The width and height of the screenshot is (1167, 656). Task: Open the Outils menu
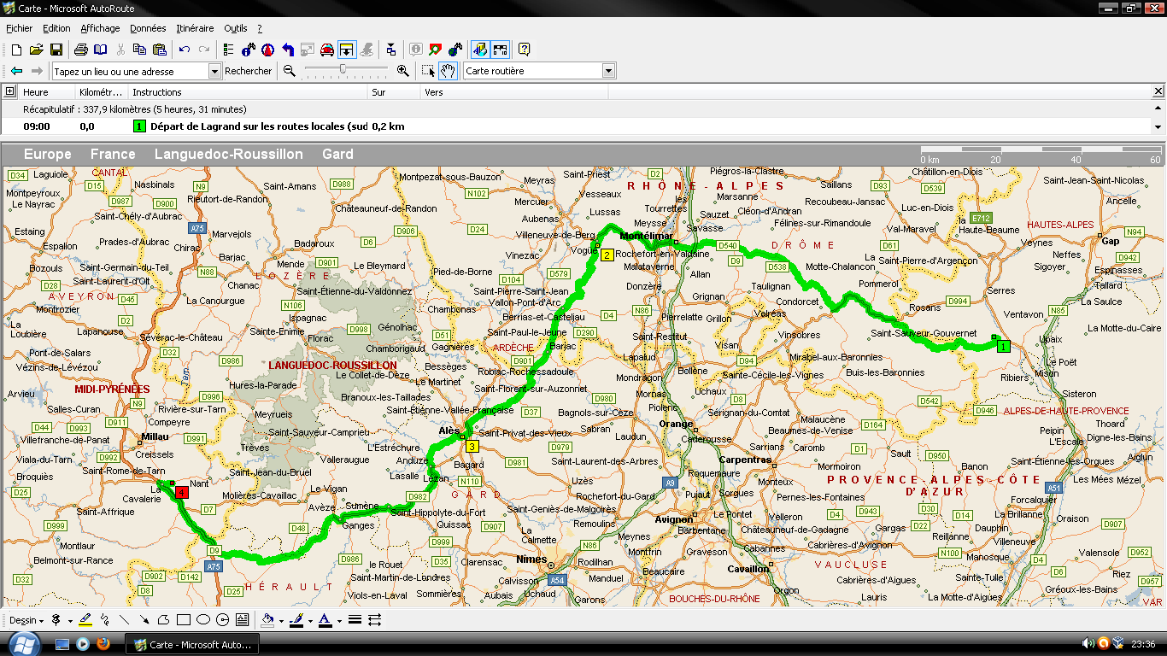point(235,28)
